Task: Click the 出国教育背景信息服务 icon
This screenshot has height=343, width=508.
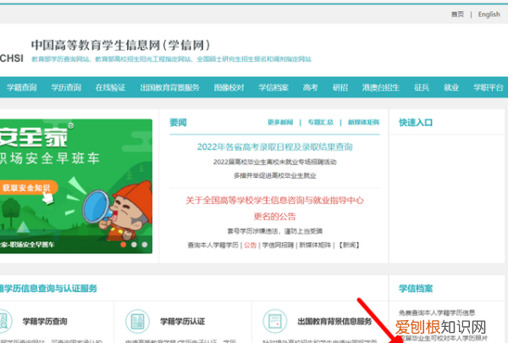Action: point(274,321)
